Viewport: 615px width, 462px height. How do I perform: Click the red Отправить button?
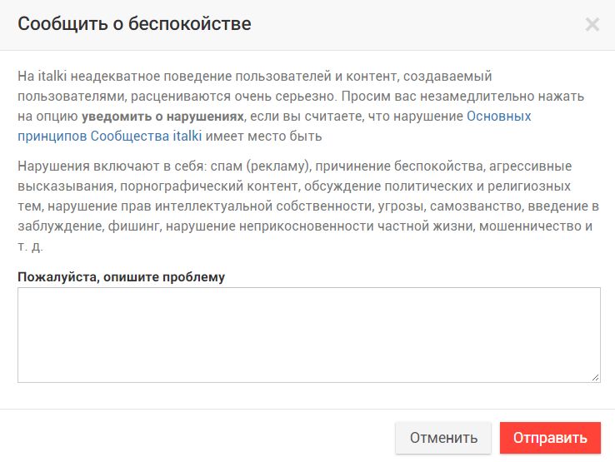pyautogui.click(x=550, y=438)
